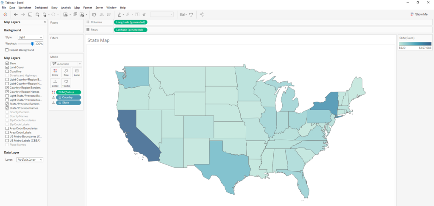The image size is (434, 206).
Task: Uncheck the Land Cover layer
Action: tap(7, 67)
